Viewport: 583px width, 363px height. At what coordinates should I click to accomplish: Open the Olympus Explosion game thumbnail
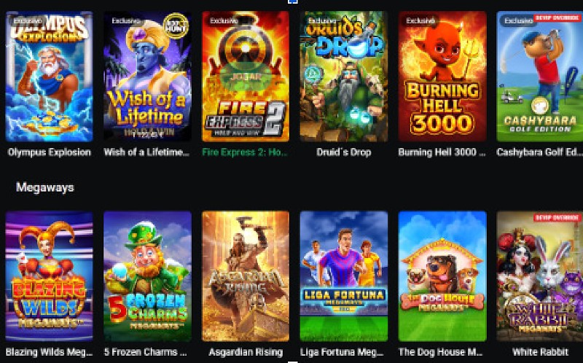coord(49,77)
